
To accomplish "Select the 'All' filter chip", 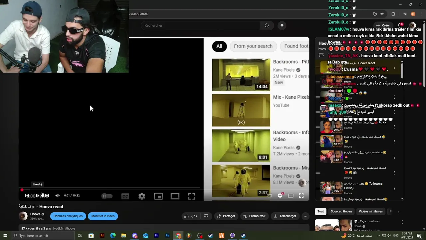I will click(x=219, y=46).
